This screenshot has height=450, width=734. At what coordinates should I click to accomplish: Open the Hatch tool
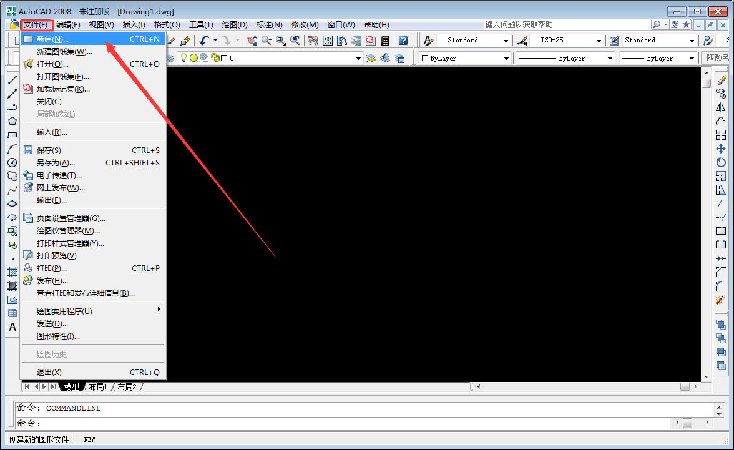click(12, 270)
